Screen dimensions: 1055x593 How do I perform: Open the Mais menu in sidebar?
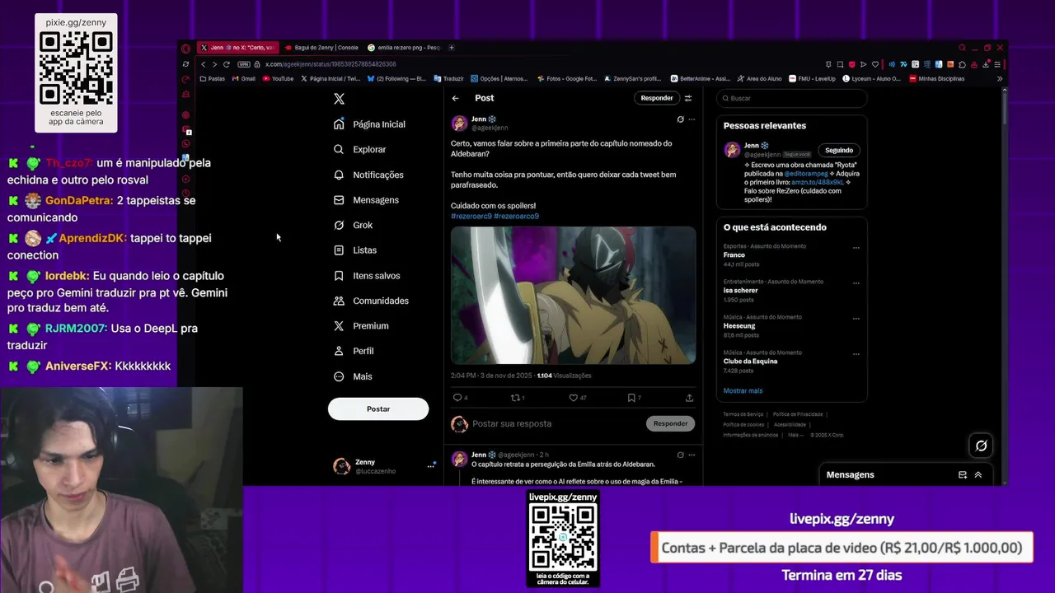pos(353,376)
